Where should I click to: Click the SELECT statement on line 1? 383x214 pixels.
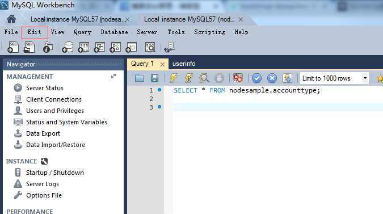pos(247,90)
